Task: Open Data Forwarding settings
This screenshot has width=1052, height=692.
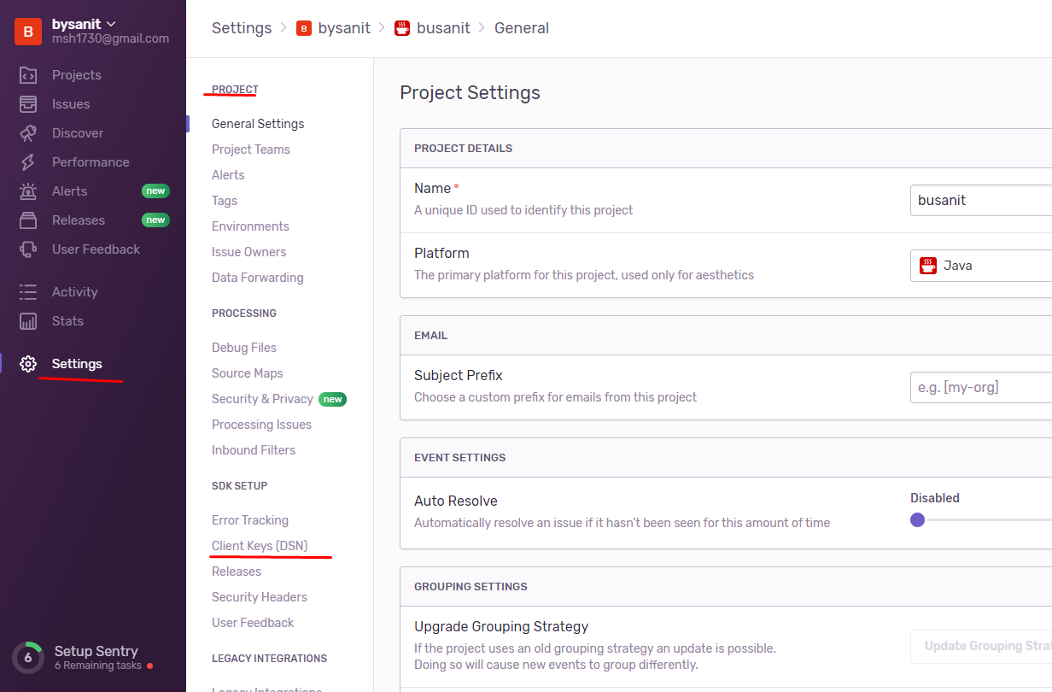Action: click(x=258, y=278)
